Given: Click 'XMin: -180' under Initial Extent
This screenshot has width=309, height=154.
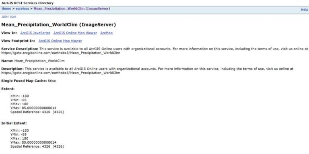Looking at the screenshot, I should [x=19, y=130].
